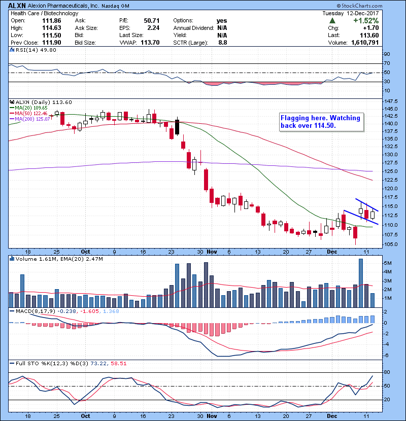This screenshot has width=406, height=421.
Task: Click the 5M volume axis label
Action: [388, 263]
